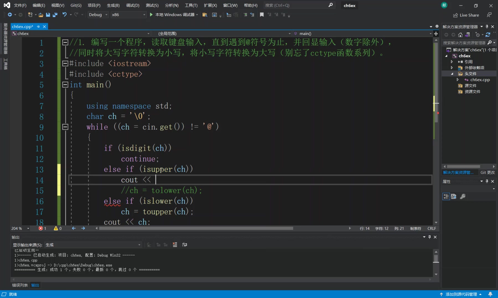Image resolution: width=498 pixels, height=298 pixels.
Task: Click the Live Share button
Action: [x=466, y=15]
